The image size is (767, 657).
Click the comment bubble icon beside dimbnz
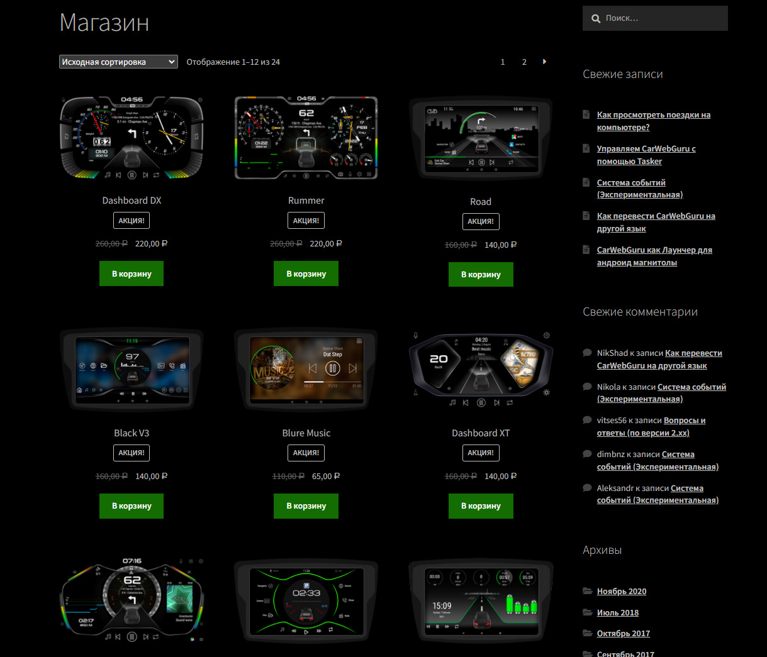coord(587,454)
